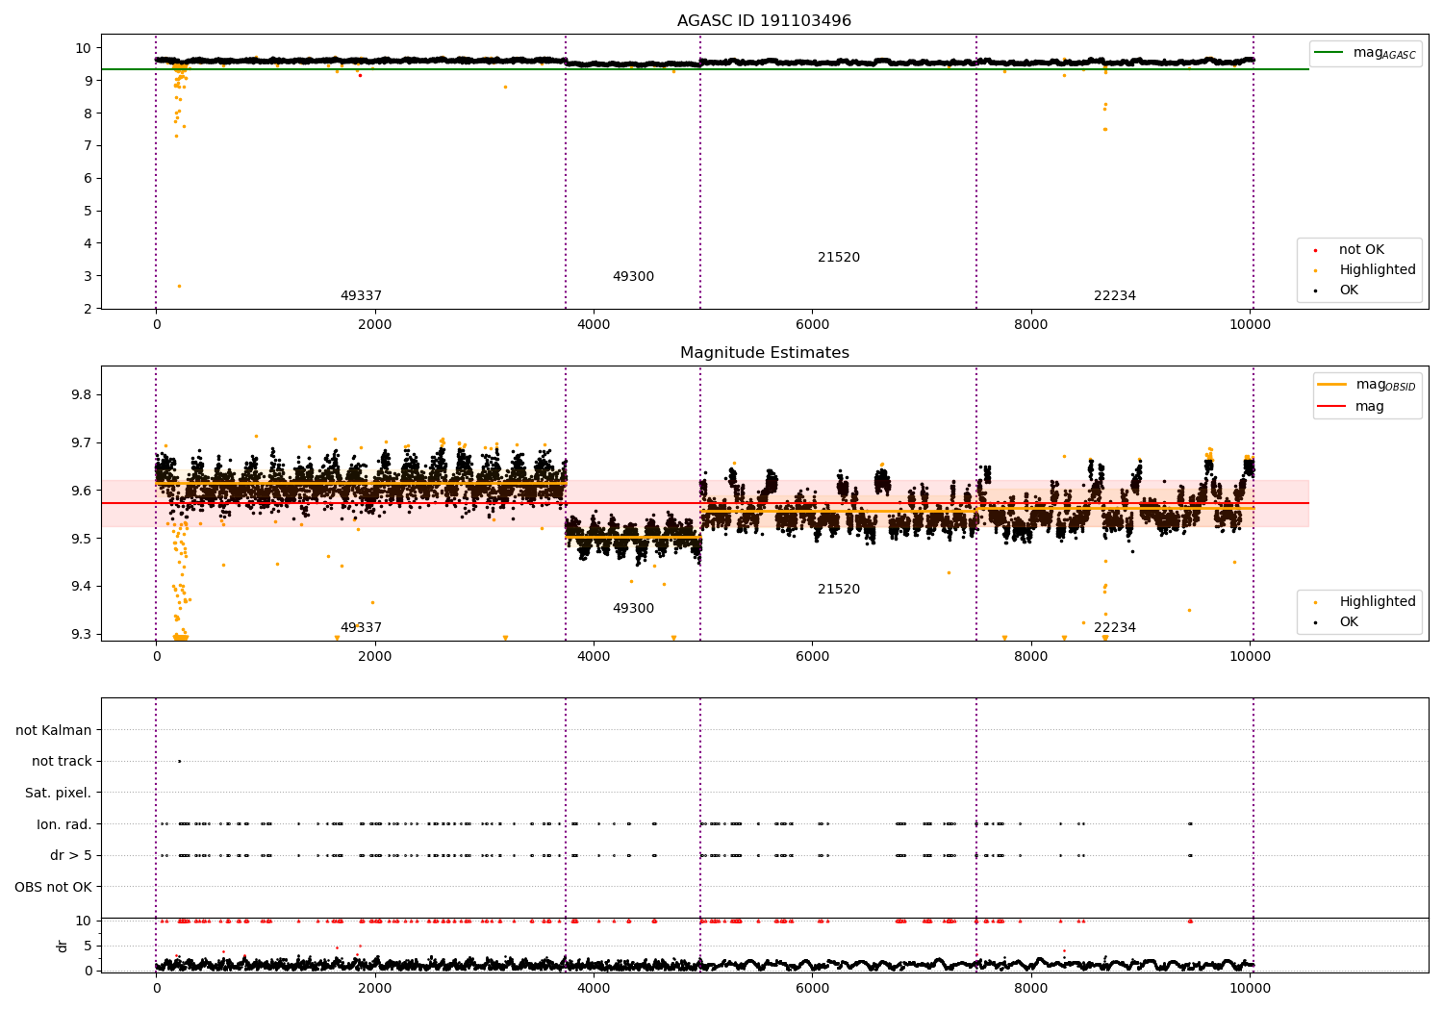Select 'Highlighted' legend entry in Magnitude Estimates plot
This screenshot has width=1443, height=1010.
[1377, 602]
